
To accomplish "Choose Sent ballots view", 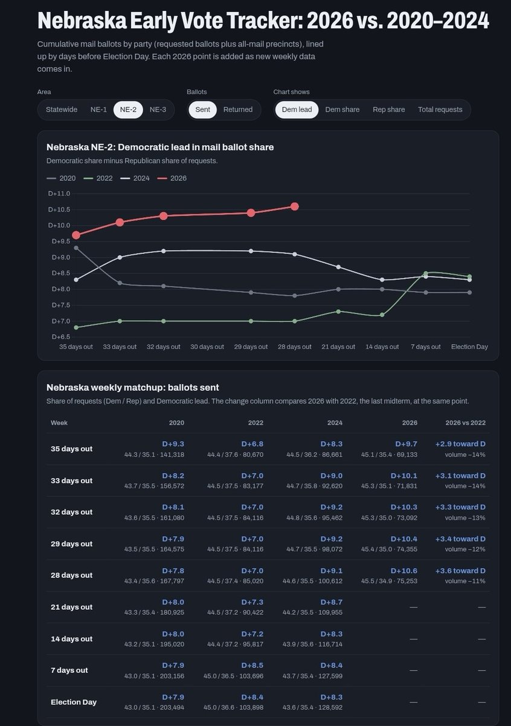I will (x=202, y=110).
